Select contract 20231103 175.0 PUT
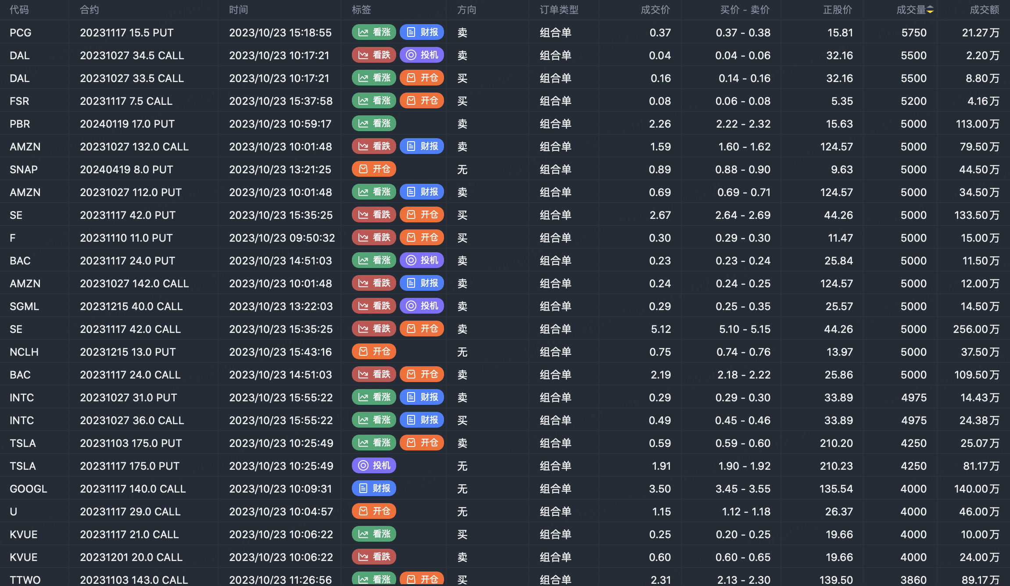Image resolution: width=1010 pixels, height=586 pixels. (131, 443)
